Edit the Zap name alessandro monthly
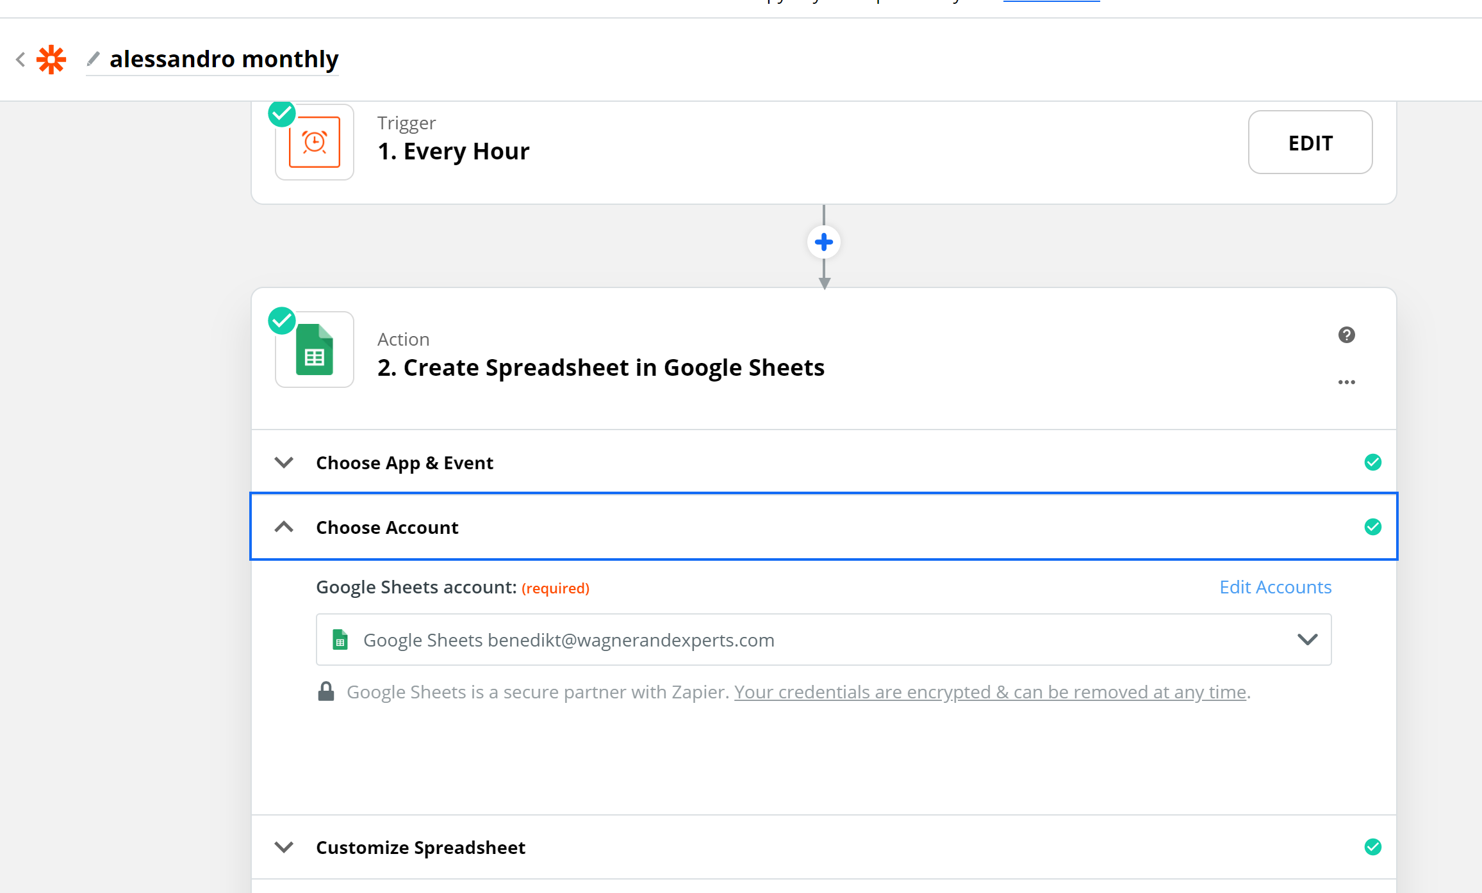Viewport: 1482px width, 893px height. [224, 59]
